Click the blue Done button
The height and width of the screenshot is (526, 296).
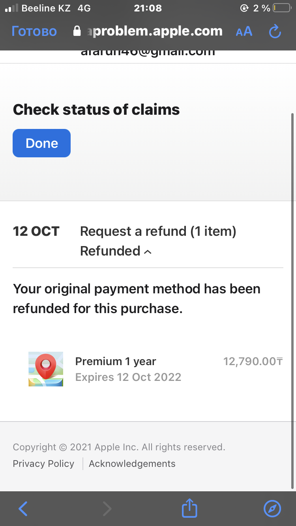click(41, 143)
